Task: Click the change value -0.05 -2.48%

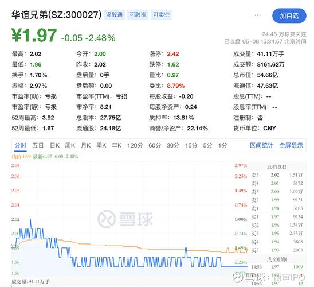Action: 88,38
